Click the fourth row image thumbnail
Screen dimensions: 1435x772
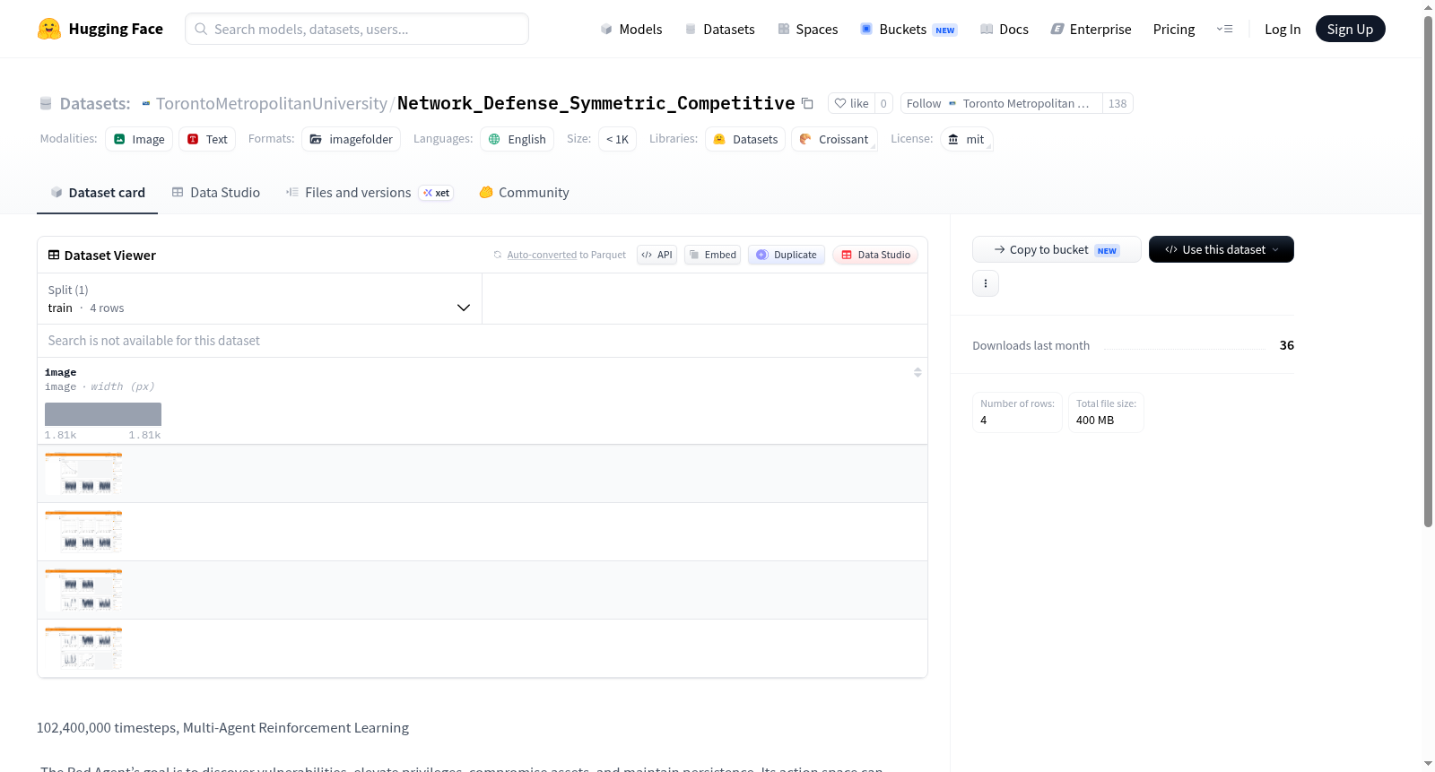click(x=83, y=648)
